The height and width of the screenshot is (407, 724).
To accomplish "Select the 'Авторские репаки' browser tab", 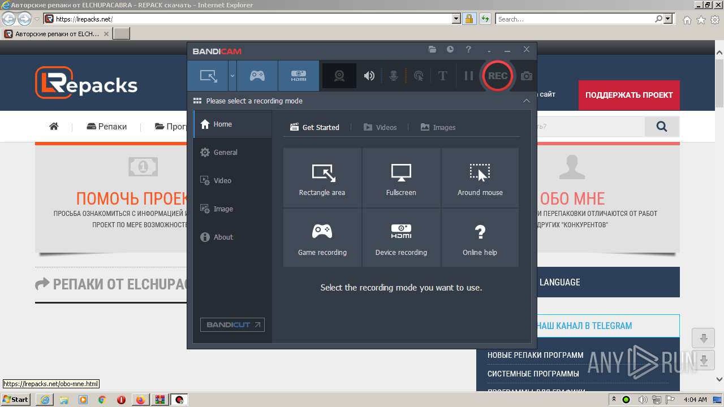I will tap(57, 34).
